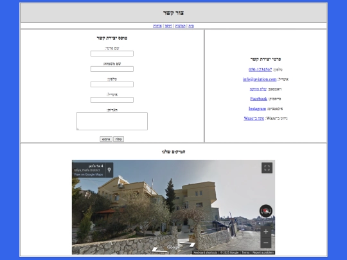Toggle fullscreen view on the street view map
Screen dimensions: 347x260
pos(267,168)
